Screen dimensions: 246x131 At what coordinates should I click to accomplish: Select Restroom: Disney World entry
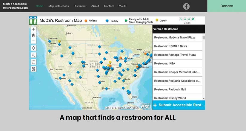point(177,98)
